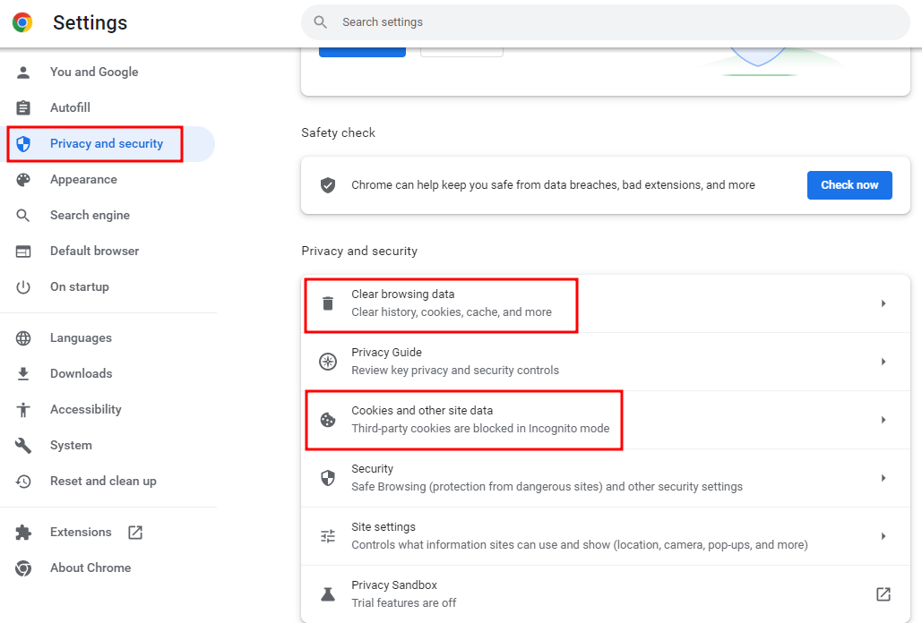Screen dimensions: 922x623
Task: Click the Search settings input field
Action: pyautogui.click(x=609, y=22)
